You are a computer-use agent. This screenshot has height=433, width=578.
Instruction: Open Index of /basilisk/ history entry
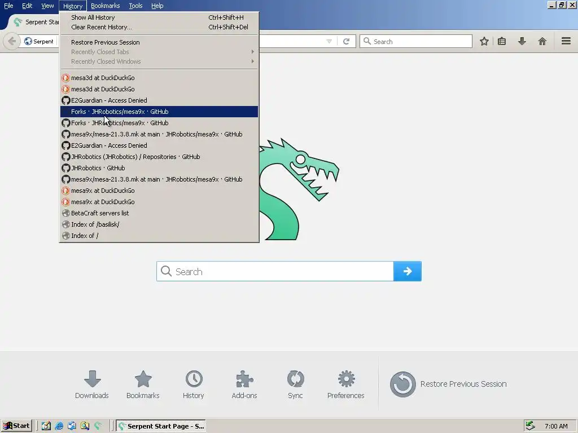pyautogui.click(x=159, y=224)
